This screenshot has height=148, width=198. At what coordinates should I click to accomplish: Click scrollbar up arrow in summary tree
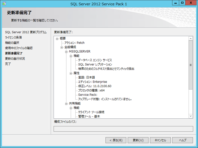click(191, 39)
